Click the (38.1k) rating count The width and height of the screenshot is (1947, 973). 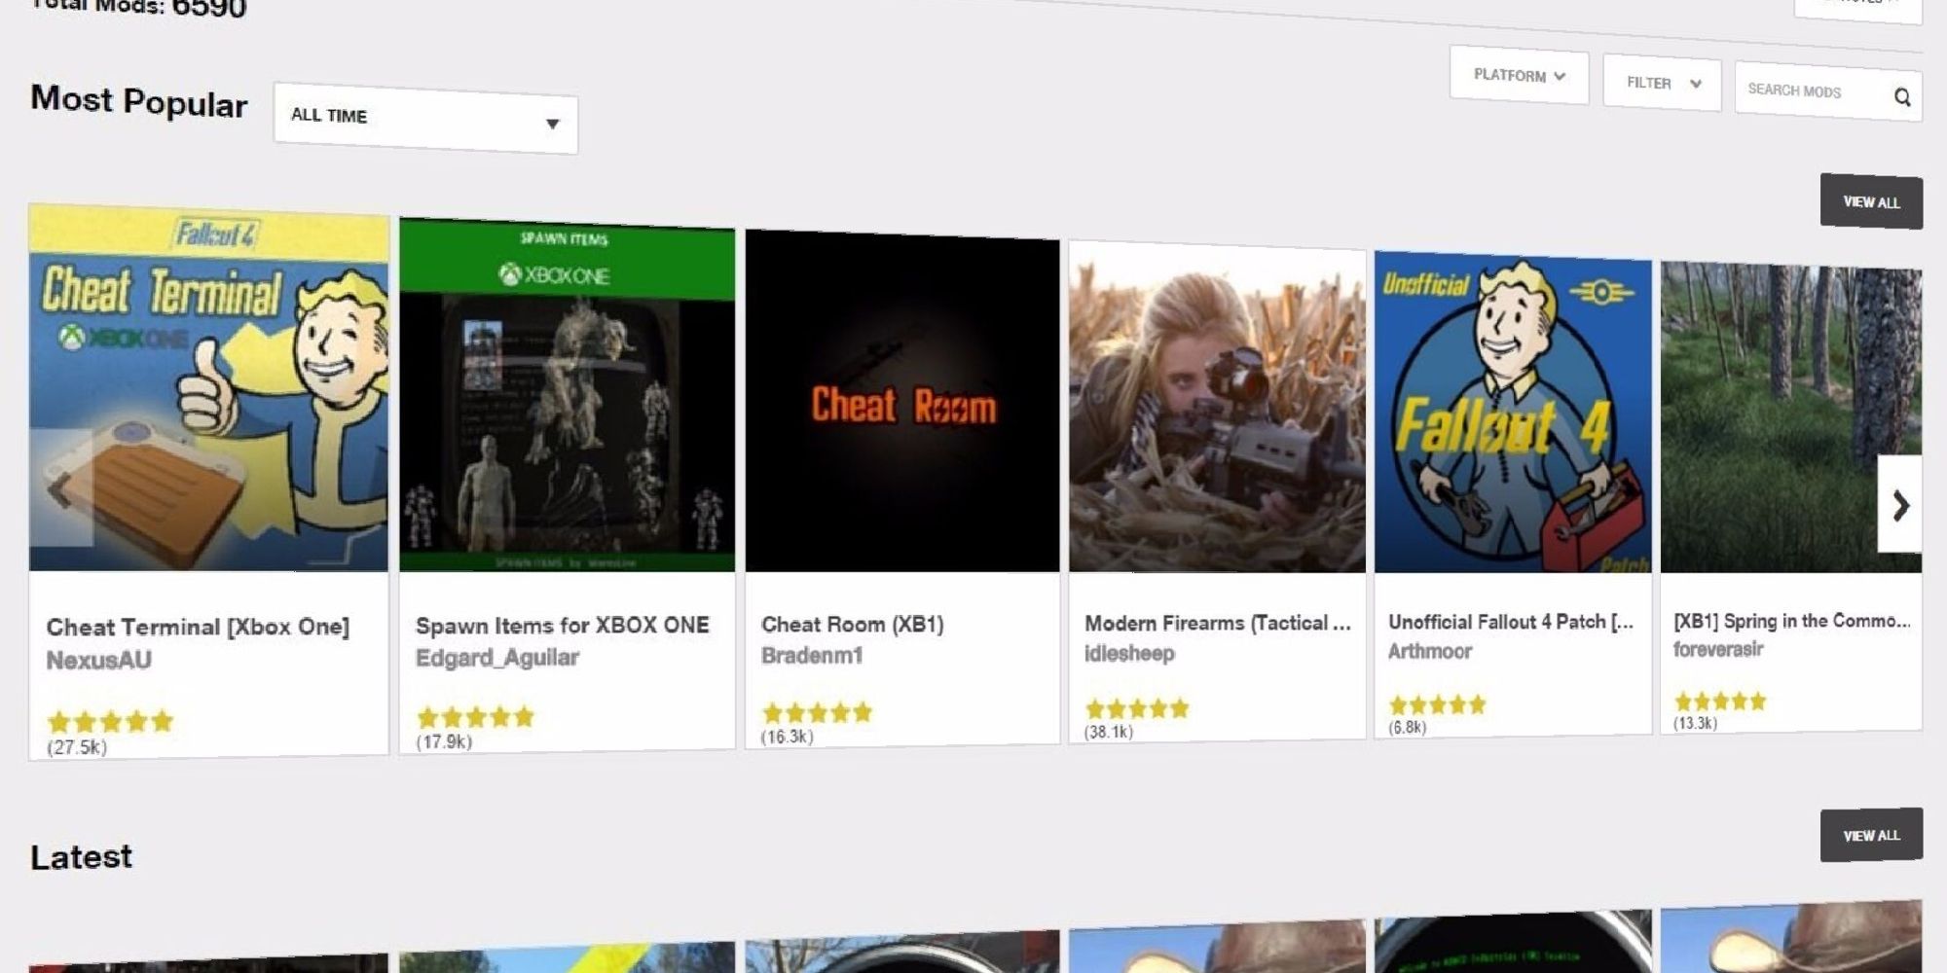pyautogui.click(x=1109, y=732)
